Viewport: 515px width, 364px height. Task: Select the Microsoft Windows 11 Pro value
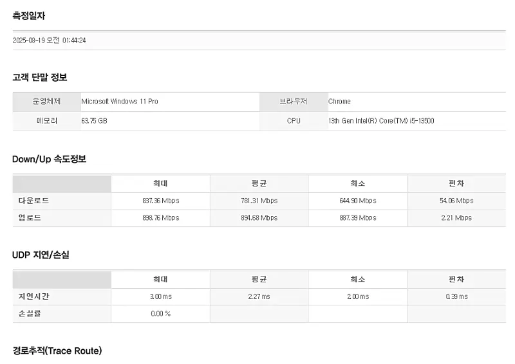click(x=120, y=102)
